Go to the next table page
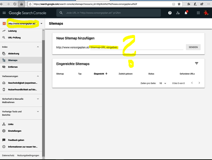The width and height of the screenshot is (212, 160). point(199,83)
